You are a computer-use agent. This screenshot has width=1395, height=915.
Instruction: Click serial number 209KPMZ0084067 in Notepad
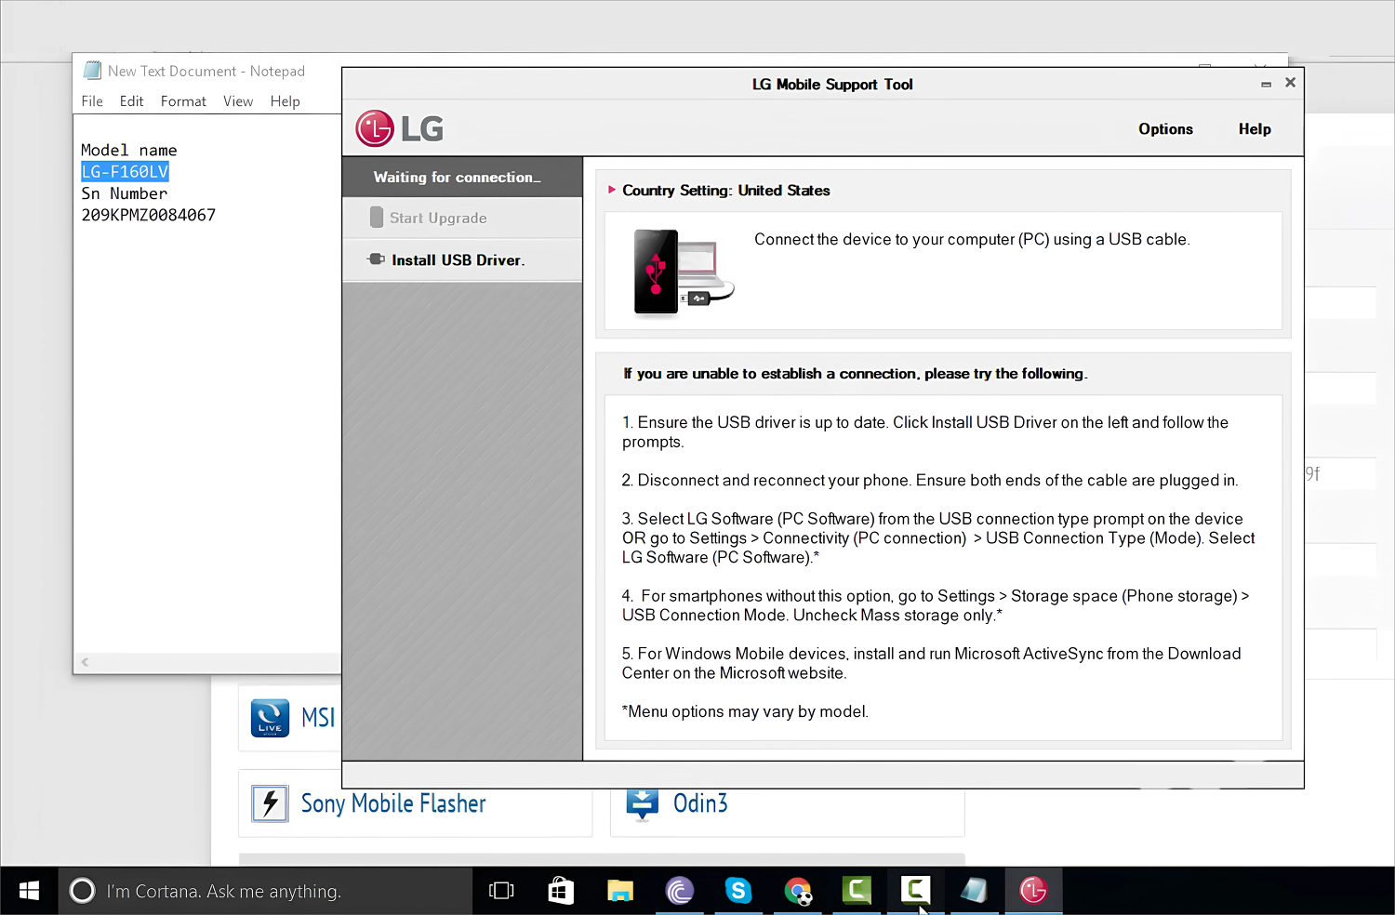click(x=149, y=215)
